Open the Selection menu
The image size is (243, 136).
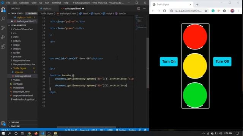pyautogui.click(x=24, y=3)
